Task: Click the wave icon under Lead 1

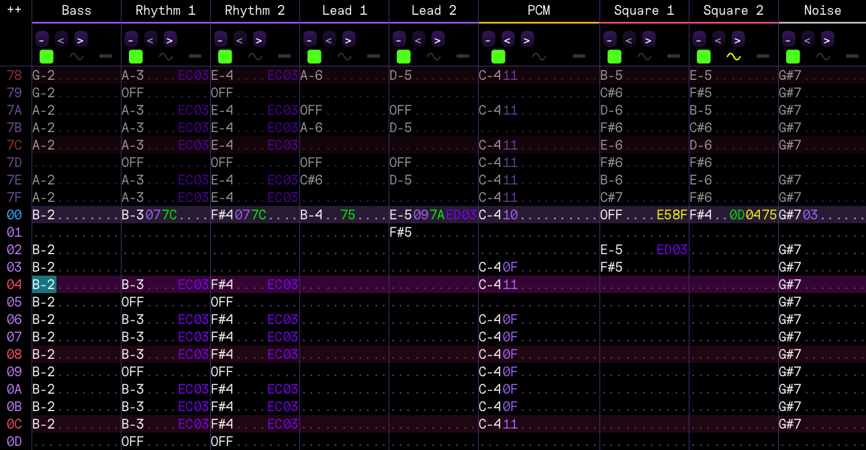Action: [x=344, y=56]
